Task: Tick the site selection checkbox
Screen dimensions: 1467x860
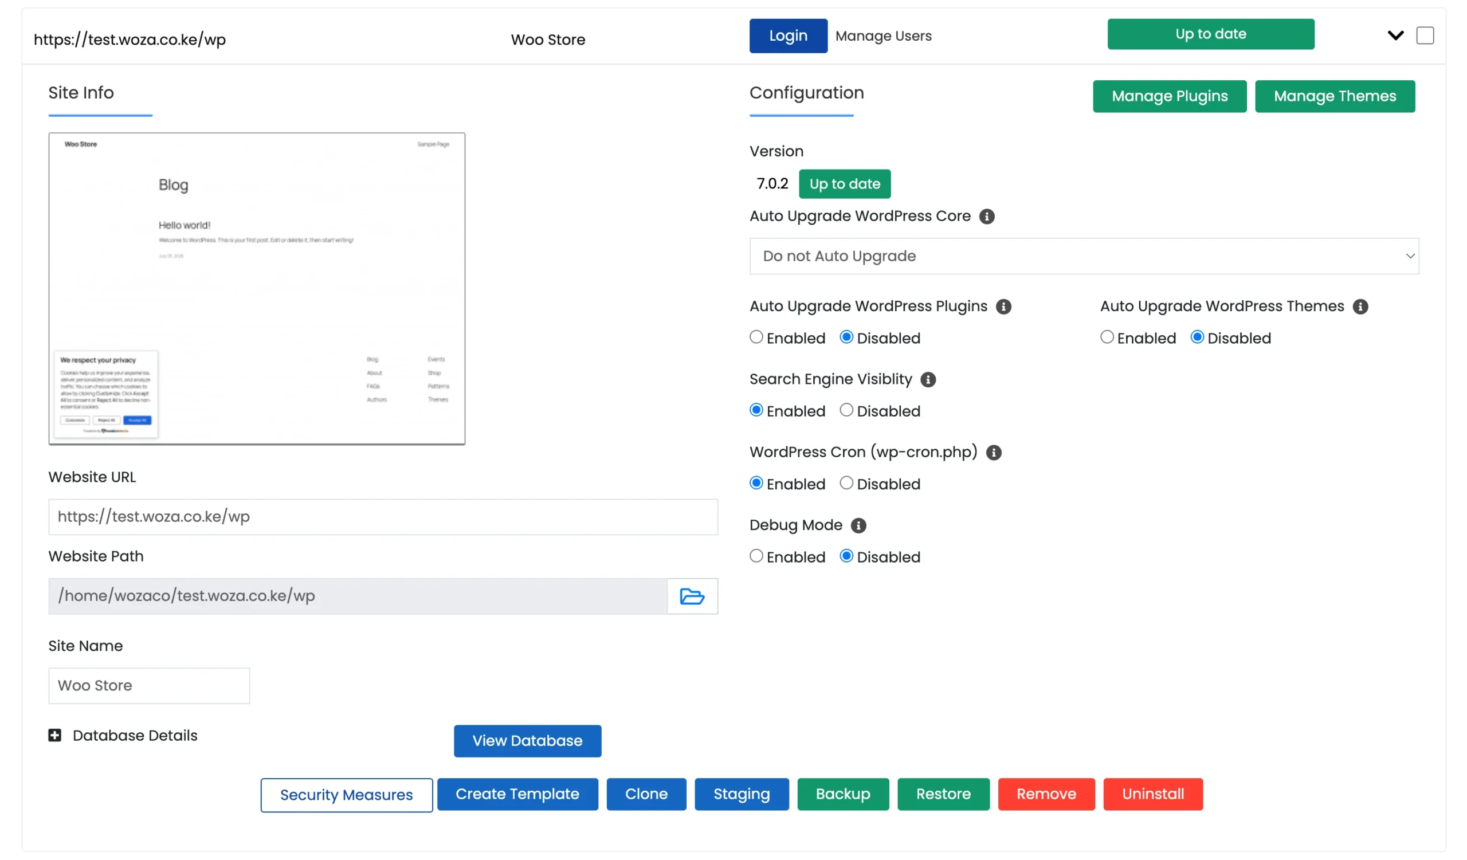Action: point(1425,36)
